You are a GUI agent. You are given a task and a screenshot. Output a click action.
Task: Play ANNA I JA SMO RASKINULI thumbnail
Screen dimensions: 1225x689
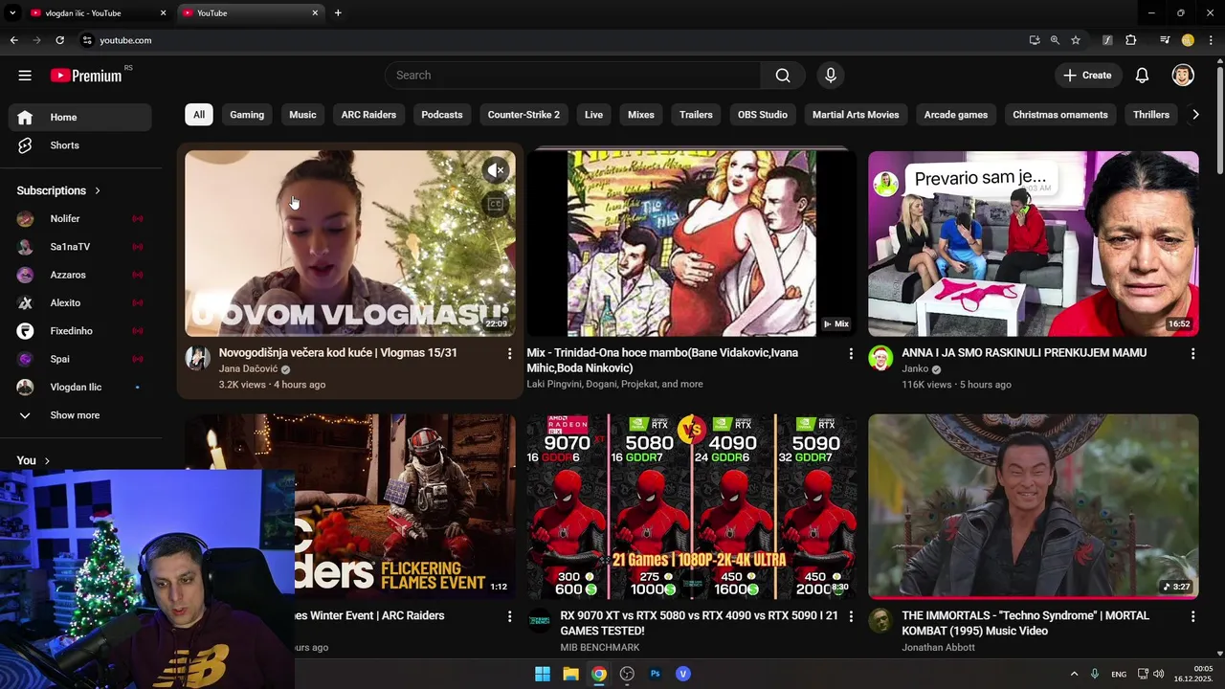coord(1033,243)
